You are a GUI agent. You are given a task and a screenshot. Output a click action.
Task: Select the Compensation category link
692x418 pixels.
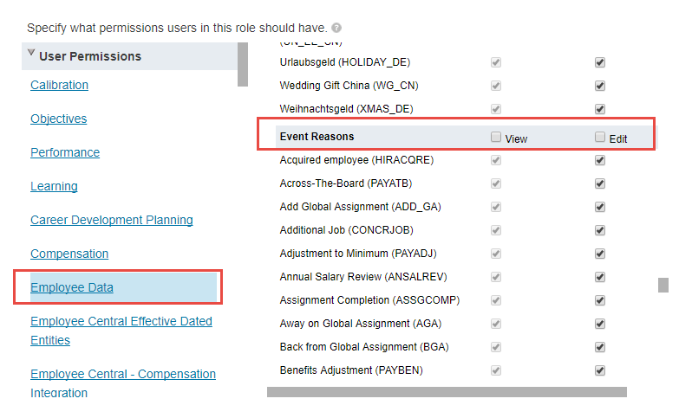click(69, 254)
